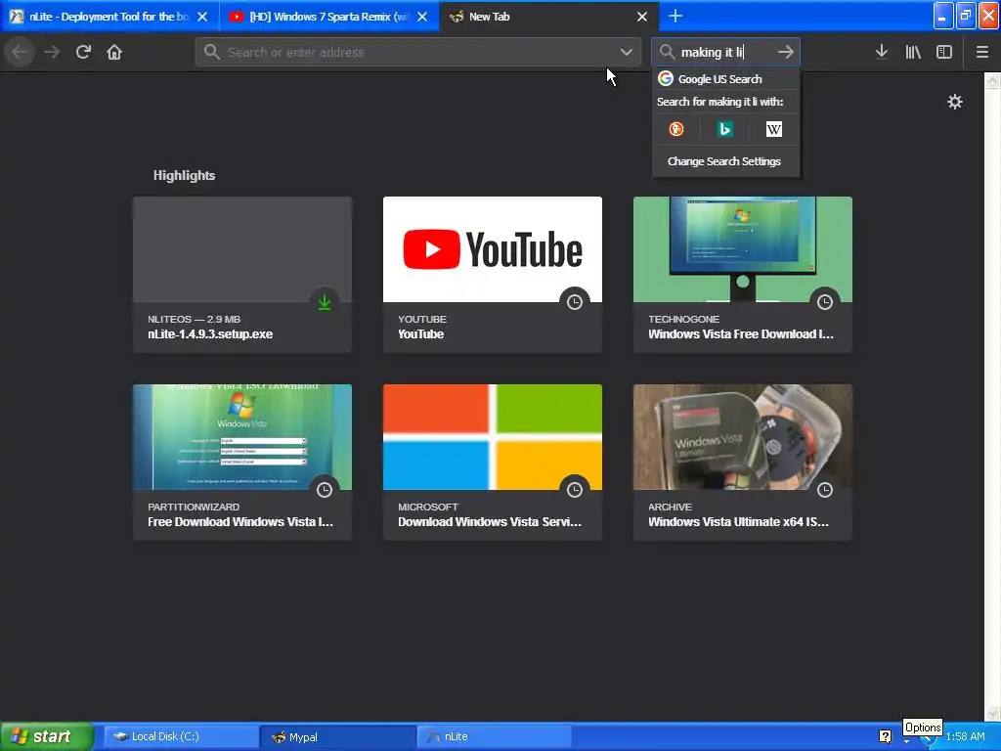Open the hamburger application menu
The height and width of the screenshot is (751, 1001).
(982, 52)
